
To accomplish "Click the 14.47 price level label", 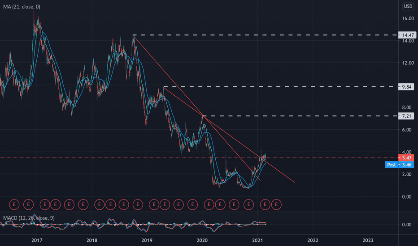I will (407, 35).
